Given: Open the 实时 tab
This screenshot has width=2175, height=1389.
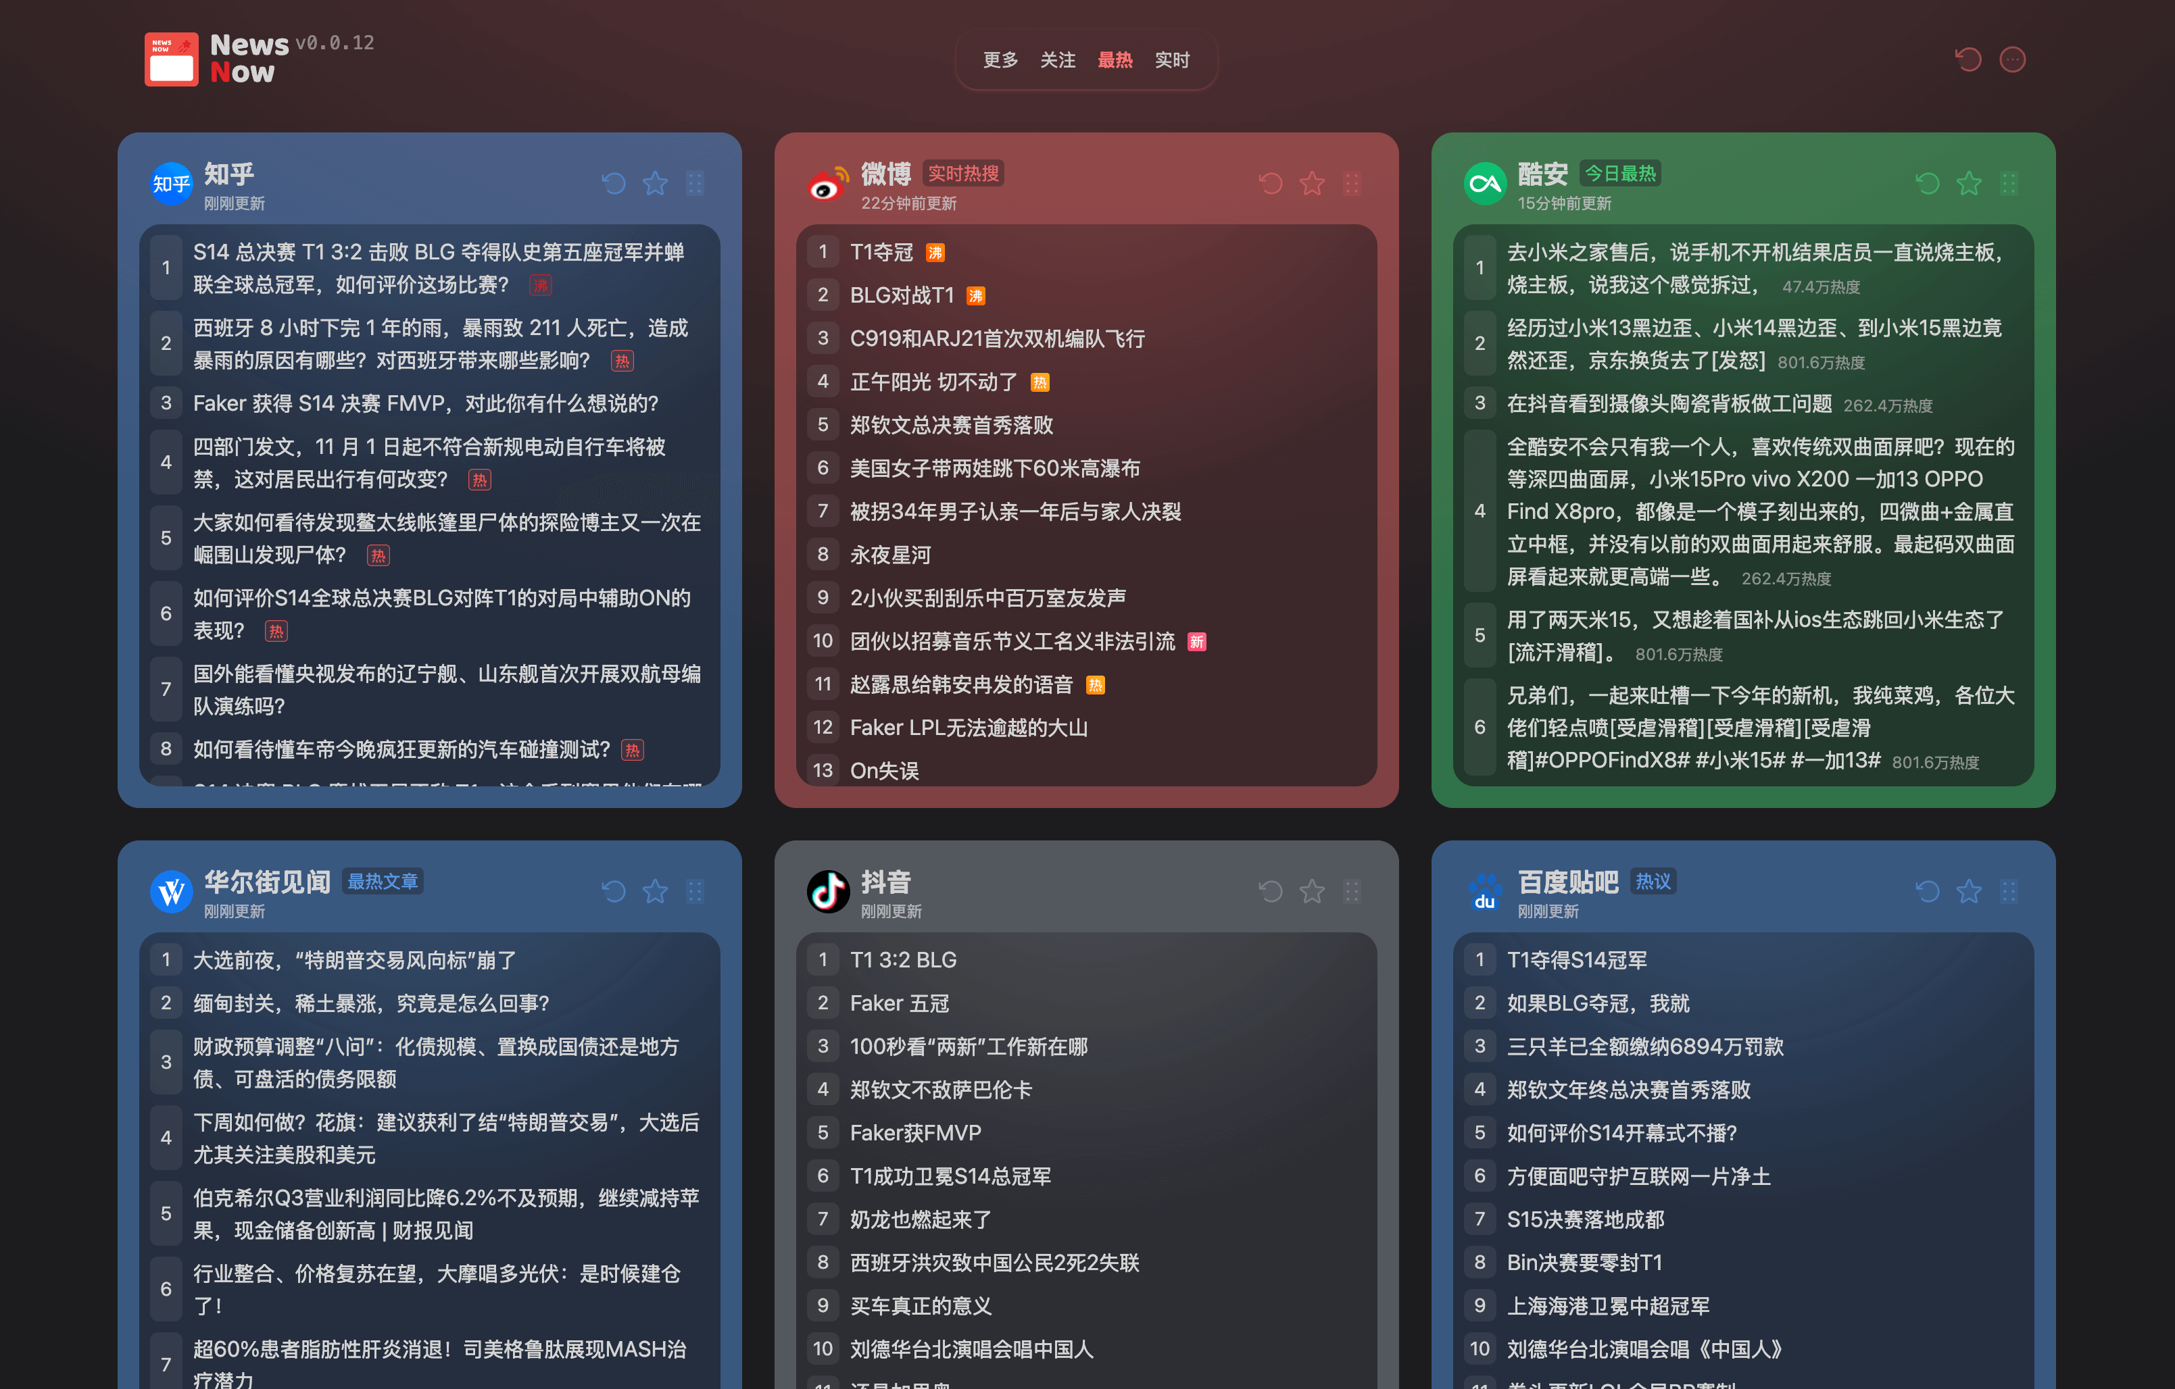Looking at the screenshot, I should tap(1173, 59).
